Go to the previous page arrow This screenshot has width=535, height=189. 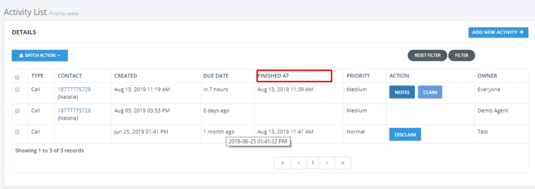pyautogui.click(x=298, y=163)
